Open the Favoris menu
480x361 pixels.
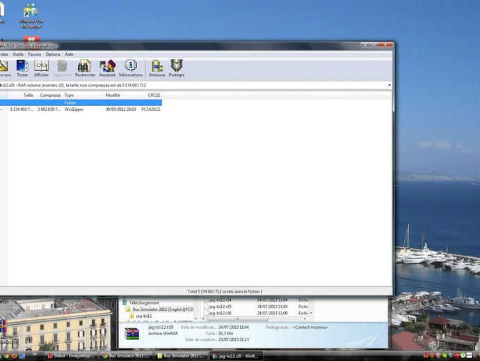(x=35, y=54)
